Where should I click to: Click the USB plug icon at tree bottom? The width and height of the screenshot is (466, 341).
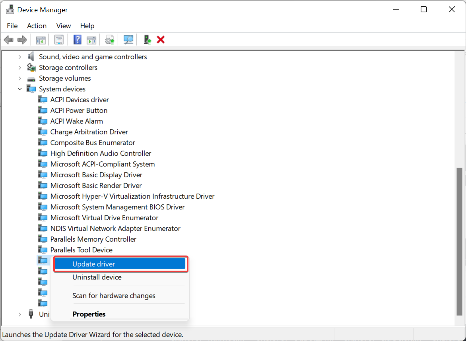[x=31, y=314]
